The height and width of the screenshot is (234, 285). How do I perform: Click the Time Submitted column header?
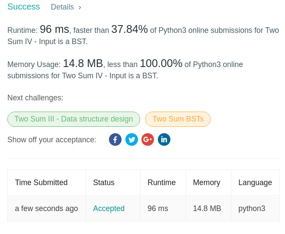(41, 183)
